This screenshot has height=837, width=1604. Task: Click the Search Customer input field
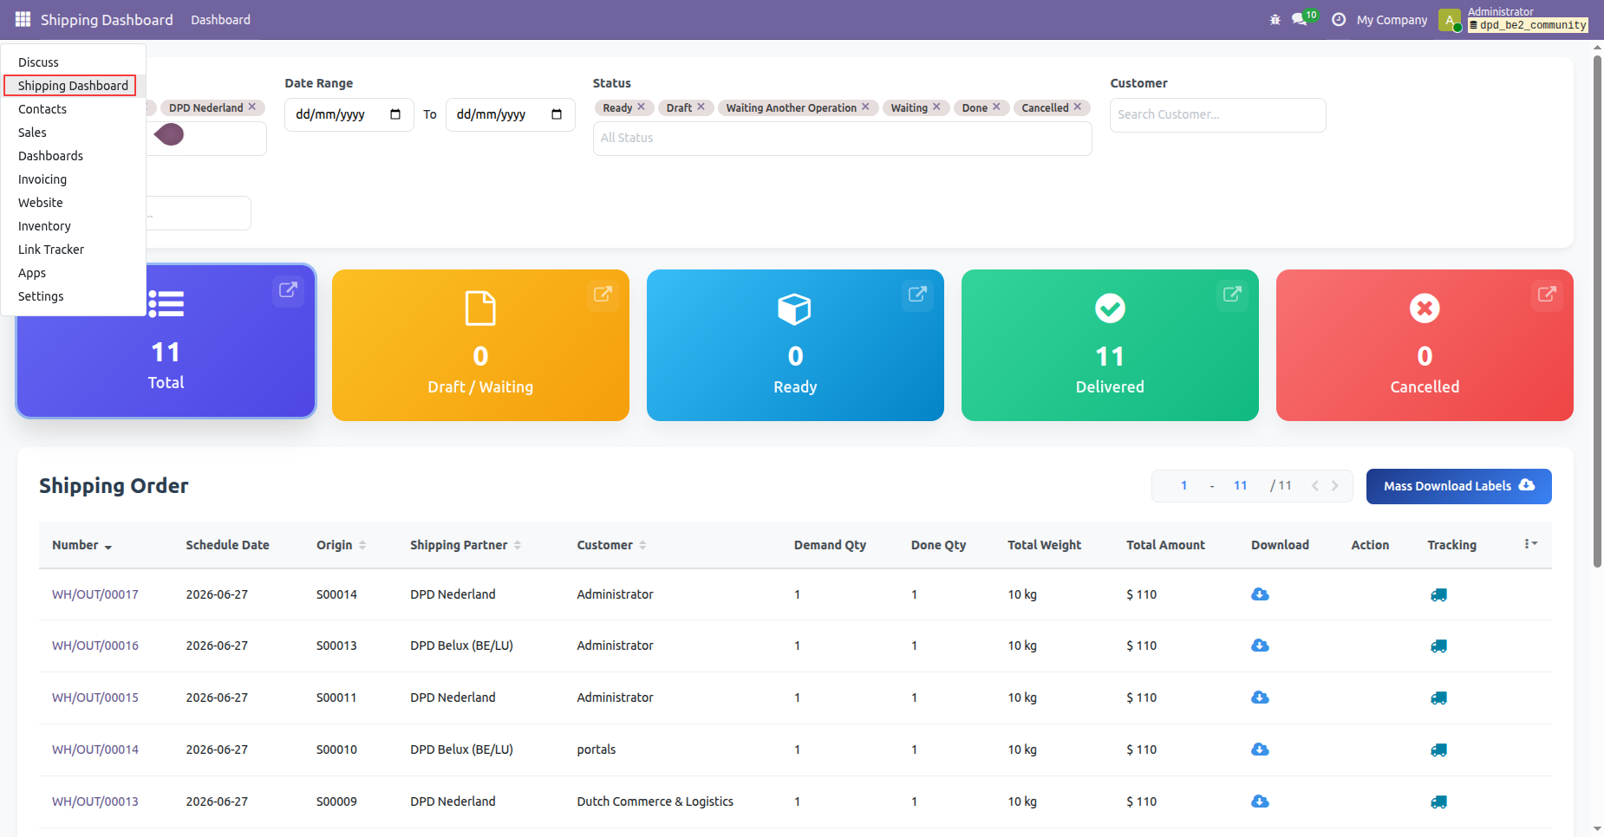pyautogui.click(x=1217, y=114)
